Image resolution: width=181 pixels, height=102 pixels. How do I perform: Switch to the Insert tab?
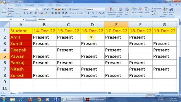18,5
